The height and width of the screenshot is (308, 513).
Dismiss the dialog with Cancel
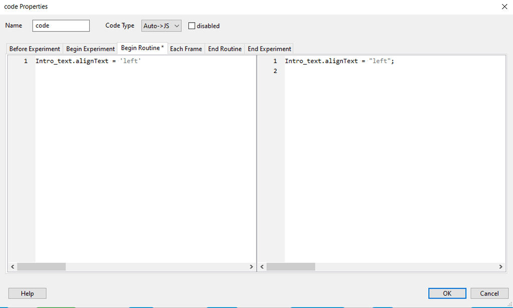(x=489, y=293)
